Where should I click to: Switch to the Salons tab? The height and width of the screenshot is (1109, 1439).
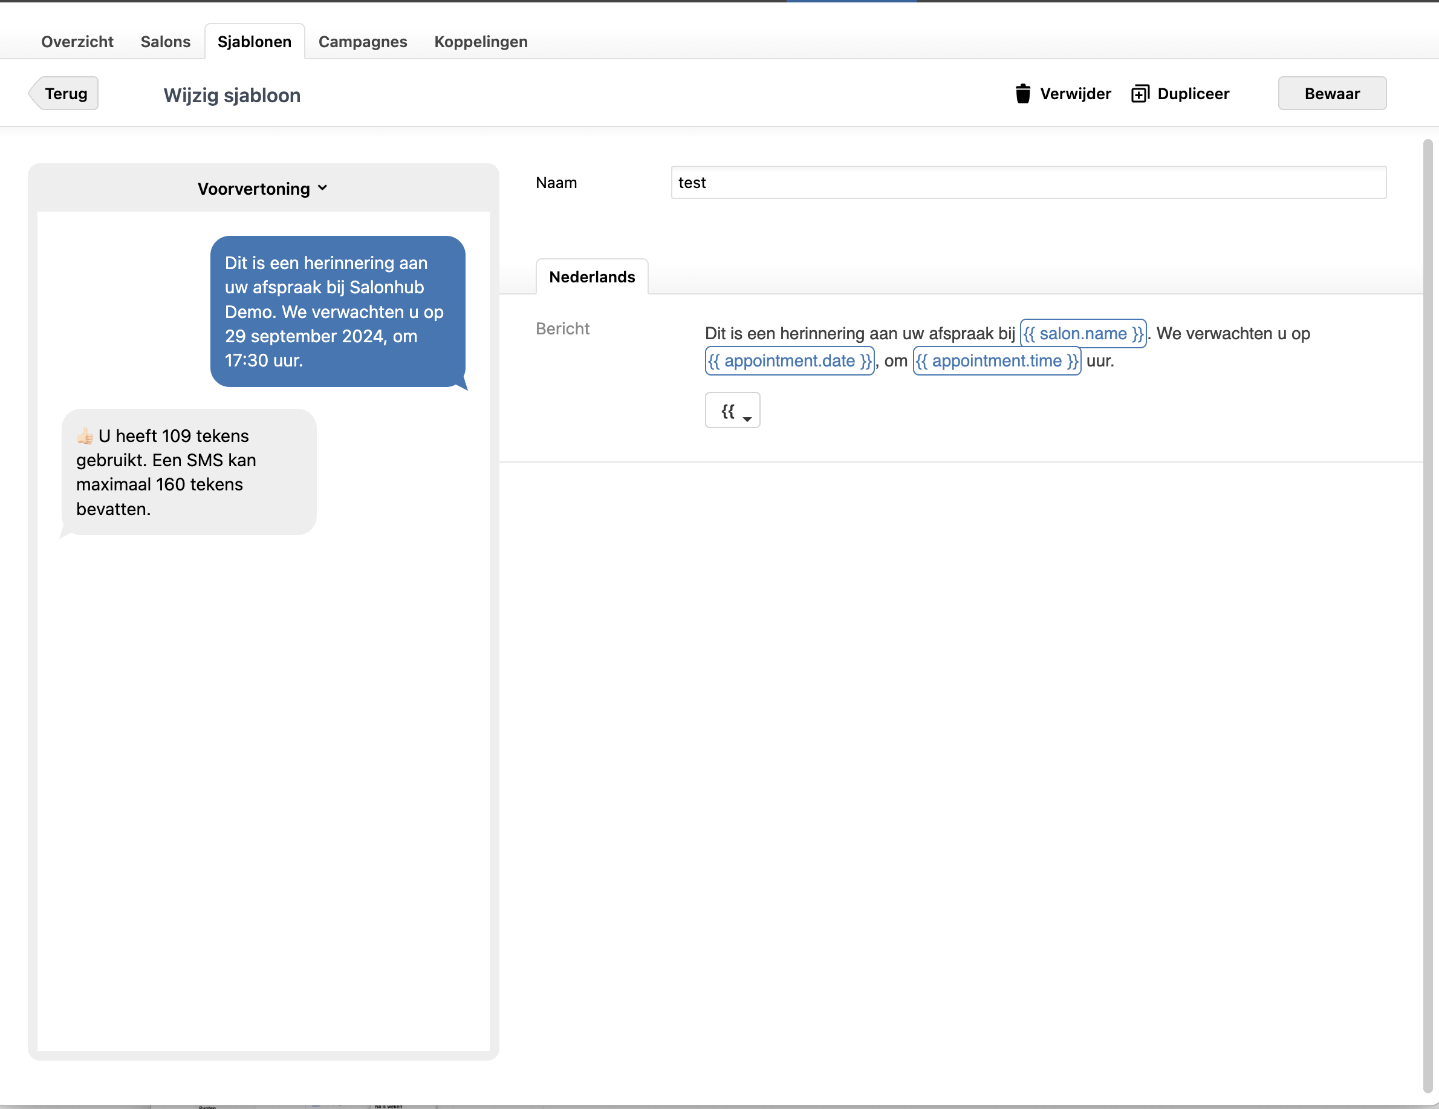click(166, 42)
